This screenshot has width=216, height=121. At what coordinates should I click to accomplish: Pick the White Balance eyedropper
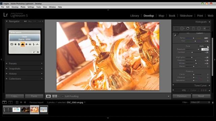click(176, 35)
